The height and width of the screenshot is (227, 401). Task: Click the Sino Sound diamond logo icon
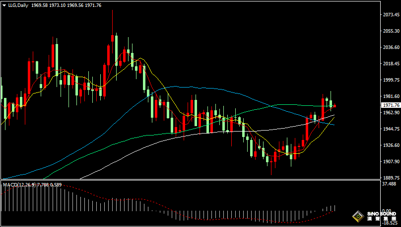click(358, 216)
